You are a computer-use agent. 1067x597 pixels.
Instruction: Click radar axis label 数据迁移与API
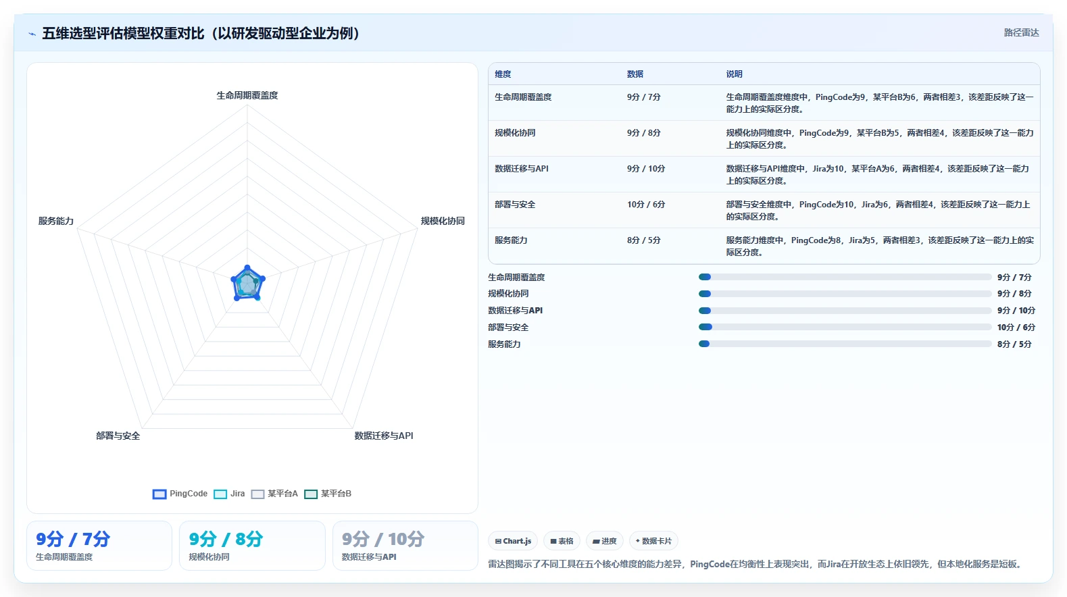[x=384, y=436]
